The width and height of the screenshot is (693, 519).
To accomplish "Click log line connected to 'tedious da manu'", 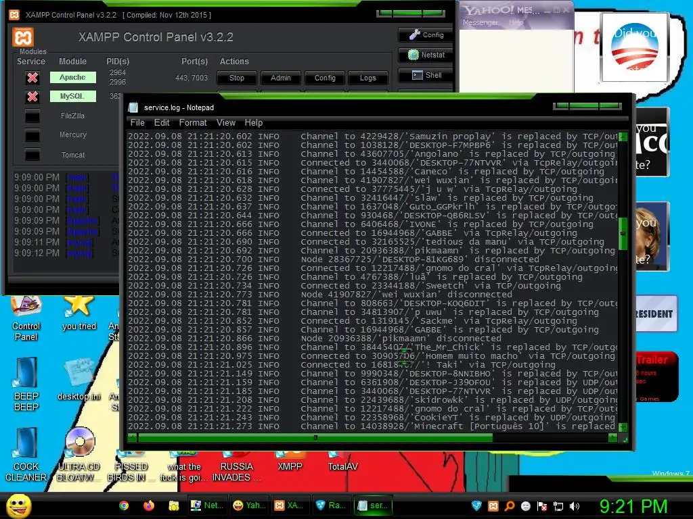I will (x=366, y=241).
